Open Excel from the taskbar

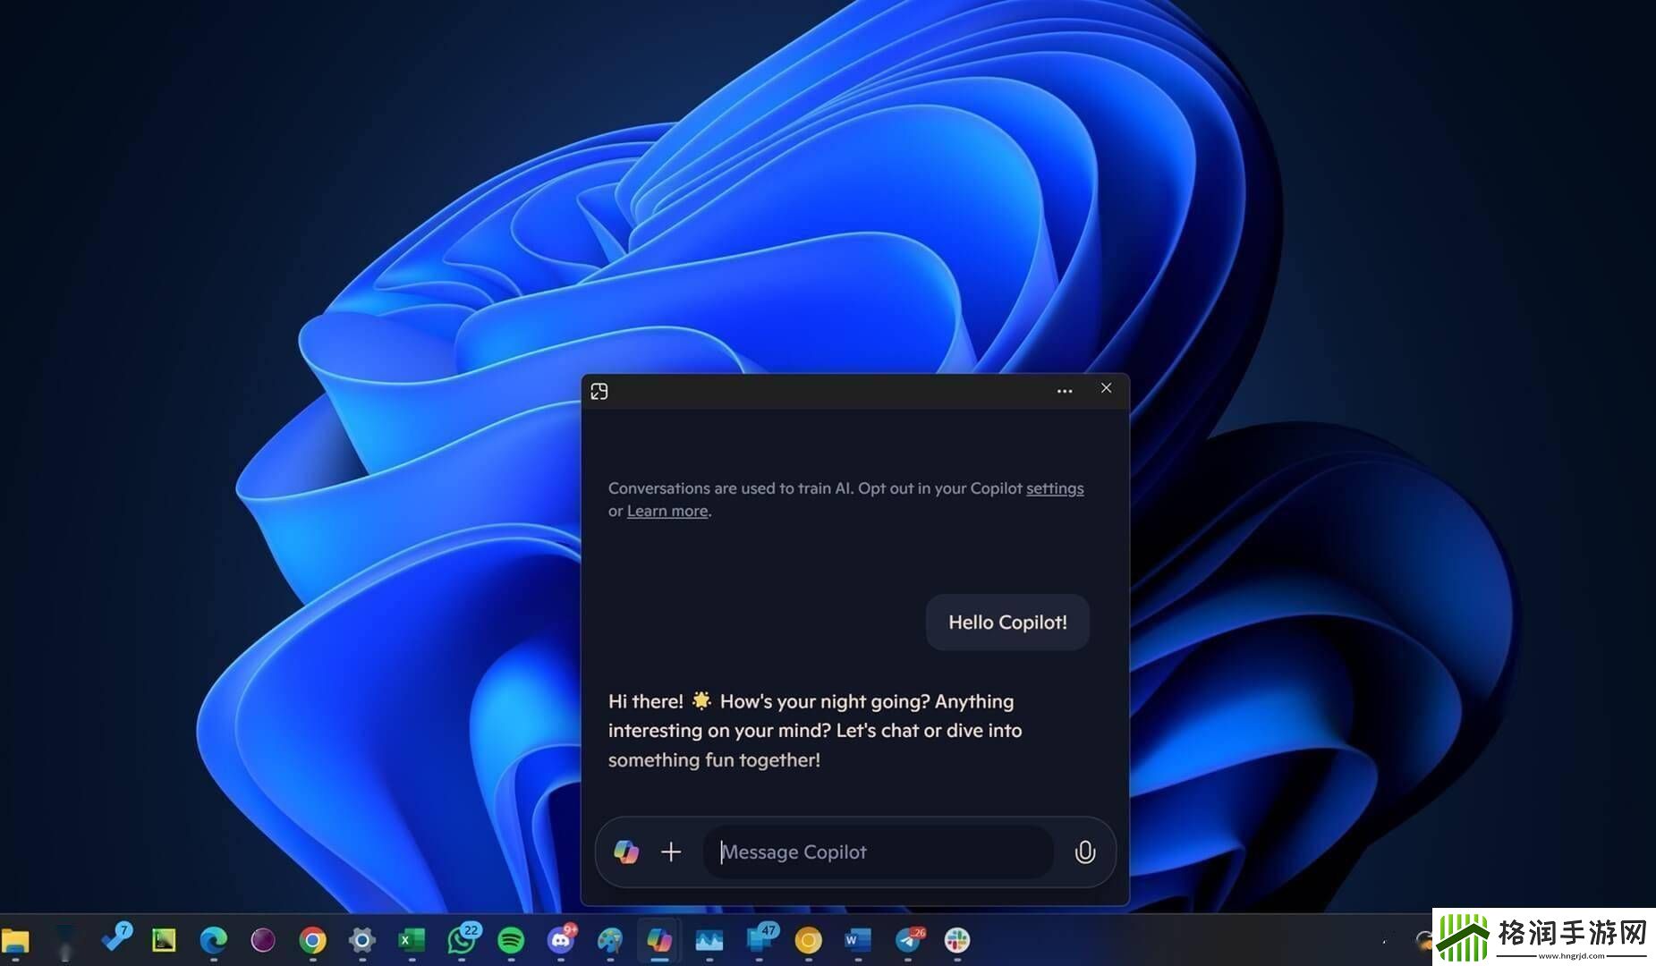pos(412,941)
